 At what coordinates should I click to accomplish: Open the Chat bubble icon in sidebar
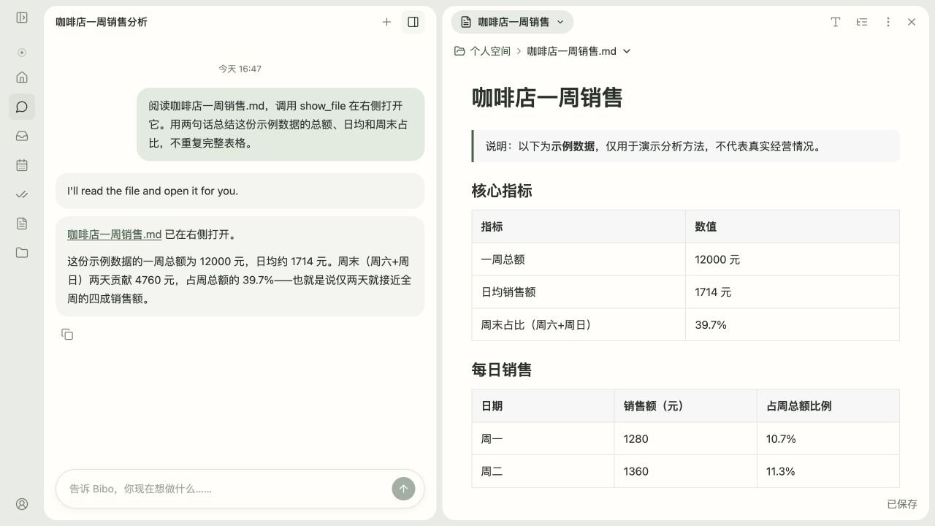[x=22, y=107]
